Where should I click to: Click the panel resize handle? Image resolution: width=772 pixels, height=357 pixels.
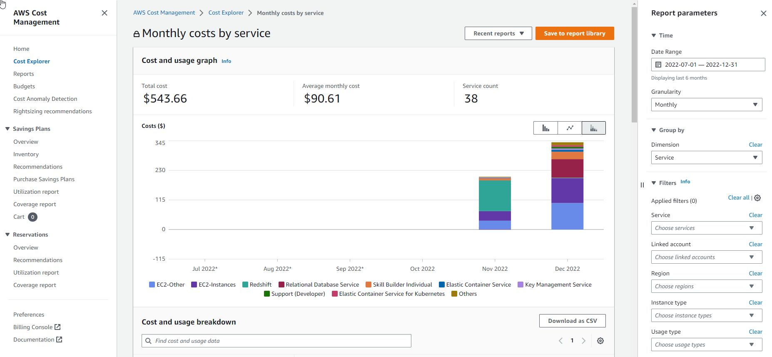pyautogui.click(x=642, y=185)
